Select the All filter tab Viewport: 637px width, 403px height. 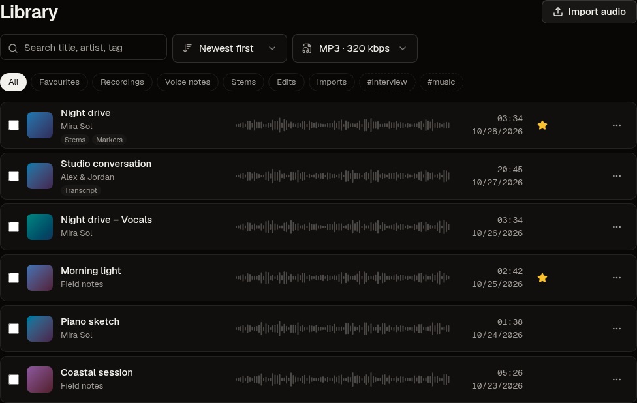(x=14, y=82)
